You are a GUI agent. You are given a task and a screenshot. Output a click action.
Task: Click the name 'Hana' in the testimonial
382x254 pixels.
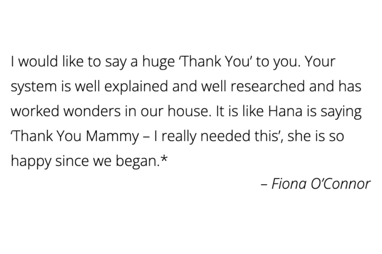click(x=285, y=111)
